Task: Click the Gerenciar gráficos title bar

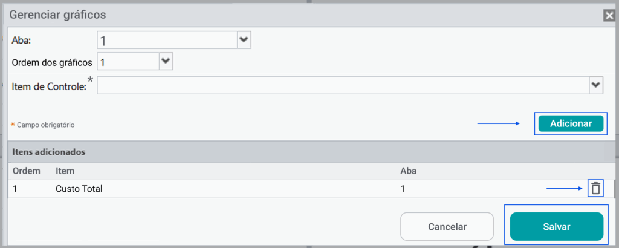Action: (242, 15)
